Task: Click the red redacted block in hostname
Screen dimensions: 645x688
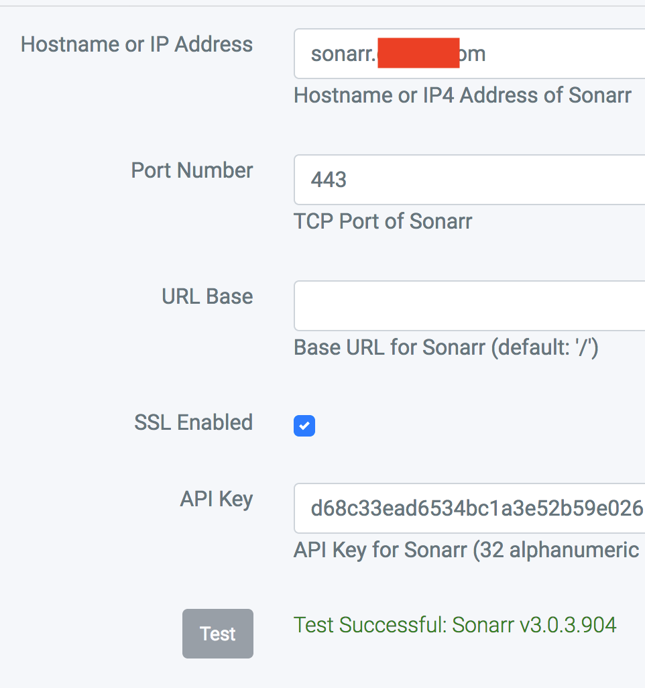Action: point(418,54)
